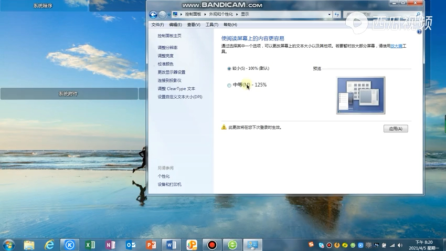This screenshot has width=446, height=251.
Task: Launch PowerPoint from the taskbar
Action: tap(151, 245)
